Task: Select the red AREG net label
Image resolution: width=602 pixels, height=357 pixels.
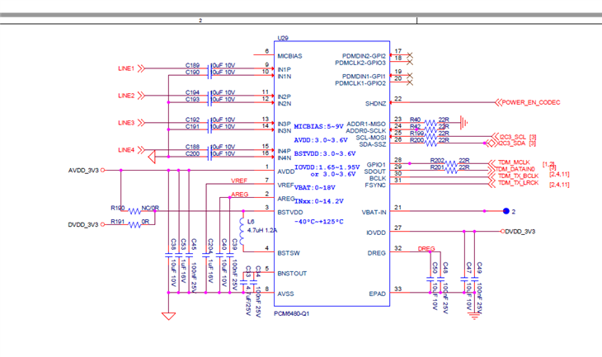Action: tap(240, 195)
